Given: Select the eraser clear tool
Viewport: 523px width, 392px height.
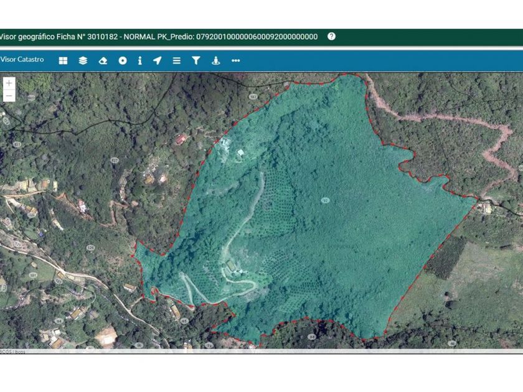Looking at the screenshot, I should coord(103,60).
